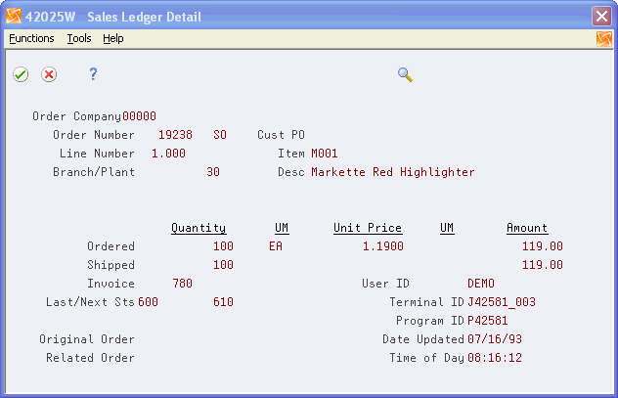Select the Ordered quantity 100
This screenshot has height=398, width=618.
224,246
